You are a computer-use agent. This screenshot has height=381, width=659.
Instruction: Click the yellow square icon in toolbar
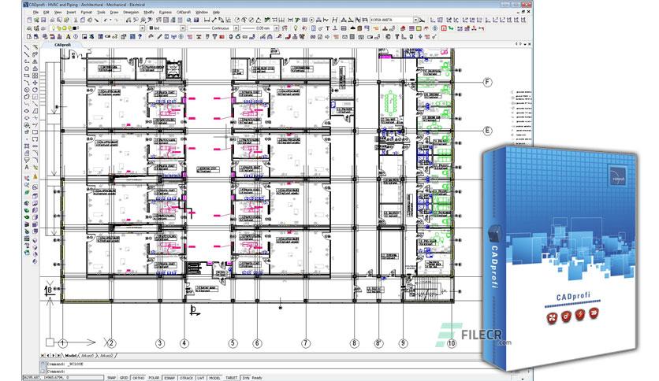[419, 28]
